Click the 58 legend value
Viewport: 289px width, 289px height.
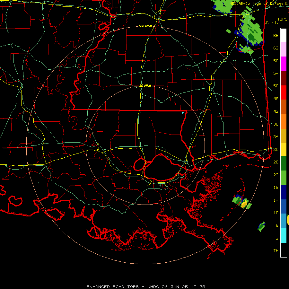276,61
